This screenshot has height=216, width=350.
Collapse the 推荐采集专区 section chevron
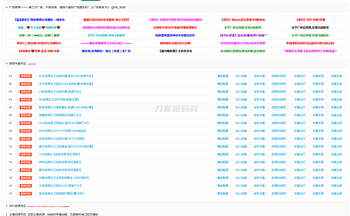pyautogui.click(x=7, y=63)
